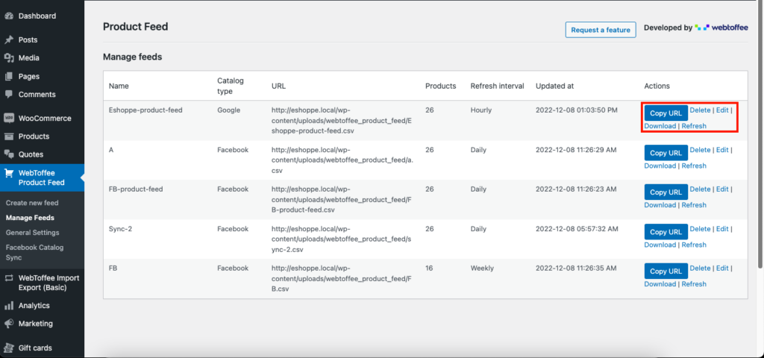Refresh the FB-product-feed

(694, 205)
